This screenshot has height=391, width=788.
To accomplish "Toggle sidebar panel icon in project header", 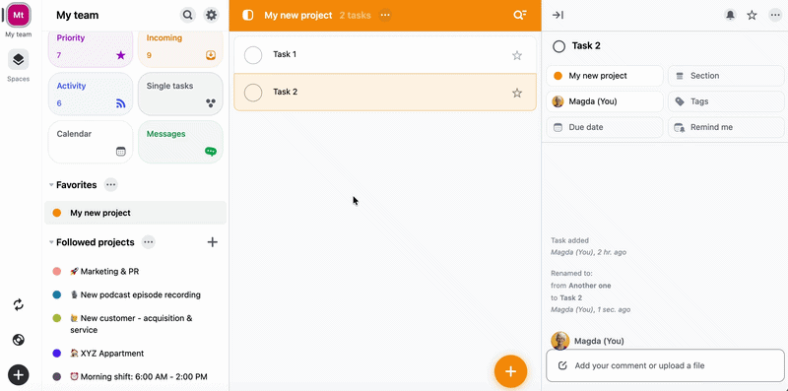I will coord(248,15).
